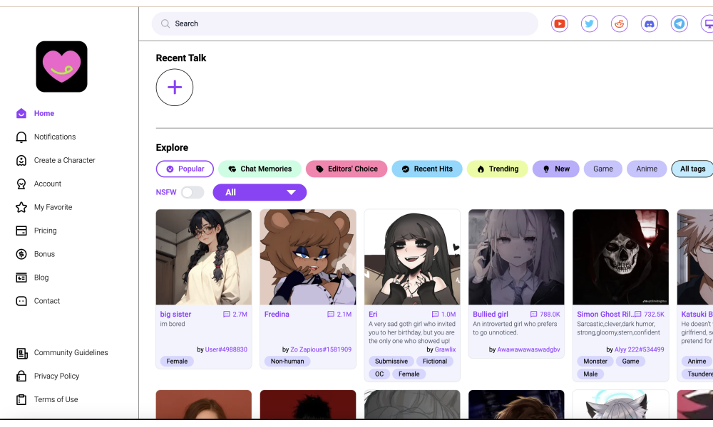Click the Contact chat bubble icon
This screenshot has width=713, height=427.
pyautogui.click(x=21, y=301)
